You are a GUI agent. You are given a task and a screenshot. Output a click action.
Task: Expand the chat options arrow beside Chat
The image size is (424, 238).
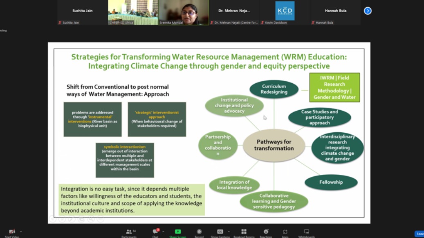coord(163,231)
